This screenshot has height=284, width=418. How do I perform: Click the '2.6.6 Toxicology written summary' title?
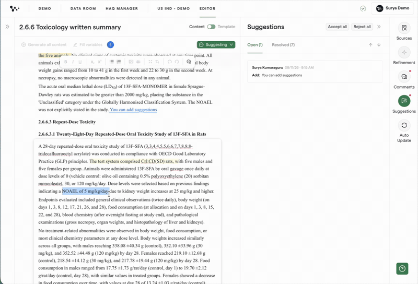70,27
